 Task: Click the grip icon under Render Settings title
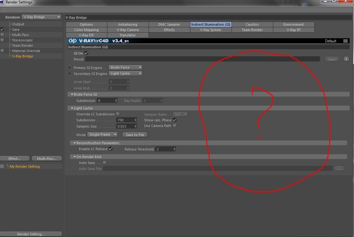[2, 10]
